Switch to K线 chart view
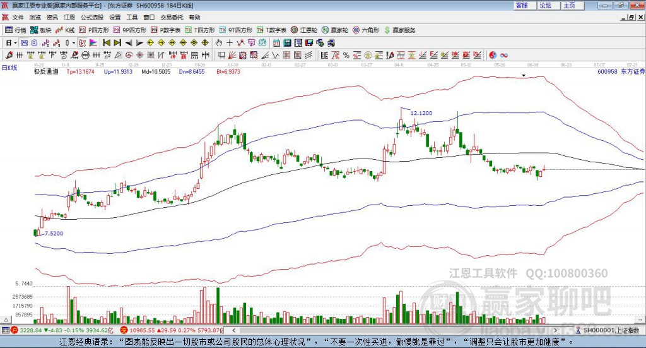Viewport: 646px width, 348px height. (x=65, y=30)
